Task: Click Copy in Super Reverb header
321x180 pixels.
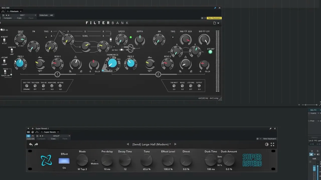Action: (x=53, y=139)
